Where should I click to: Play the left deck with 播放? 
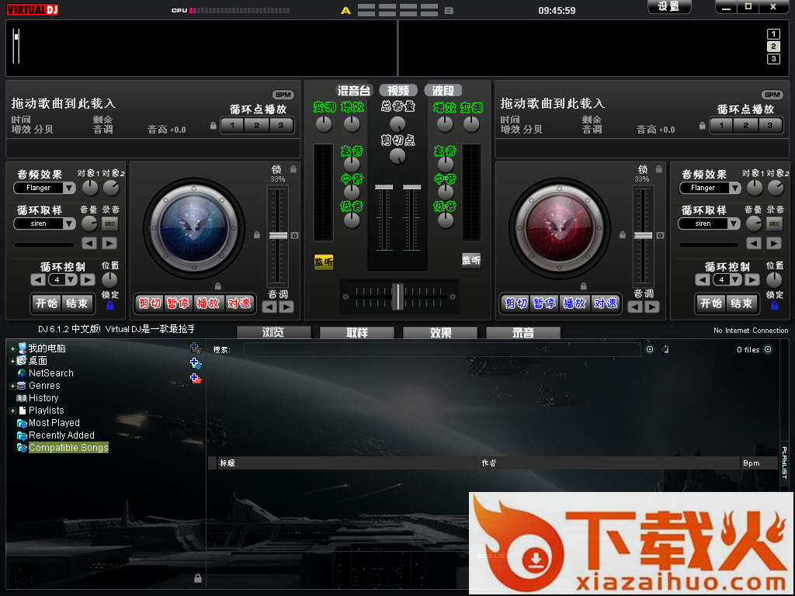[208, 303]
